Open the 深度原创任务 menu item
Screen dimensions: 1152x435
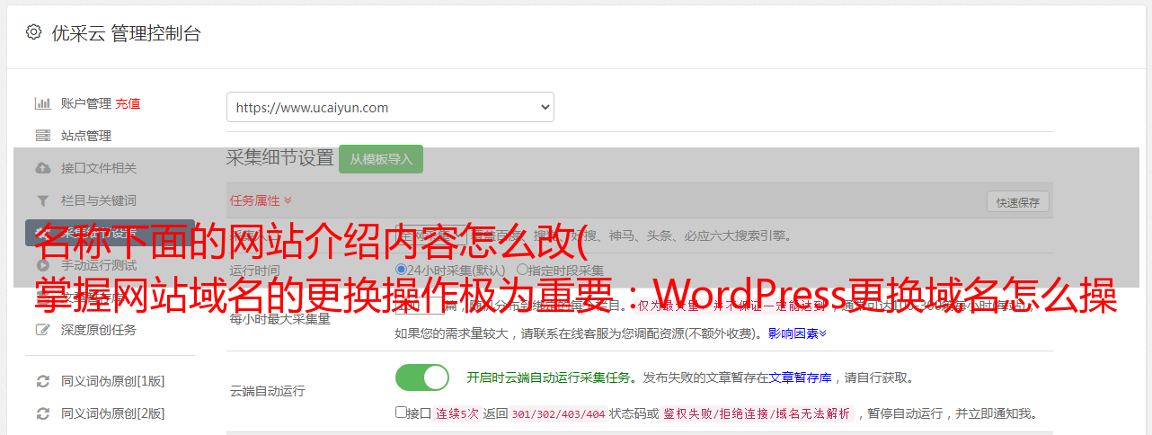coord(99,330)
